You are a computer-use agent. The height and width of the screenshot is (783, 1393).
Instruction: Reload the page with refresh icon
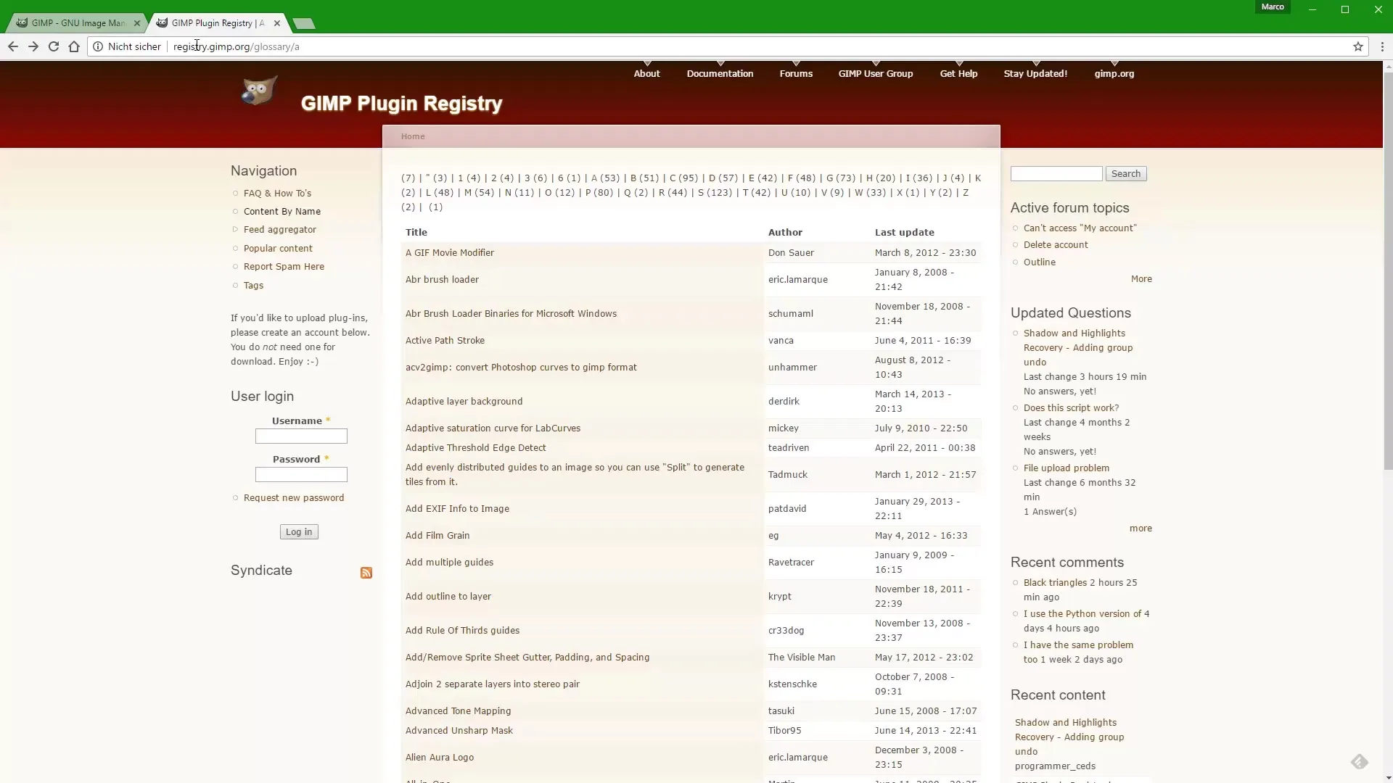coord(54,46)
